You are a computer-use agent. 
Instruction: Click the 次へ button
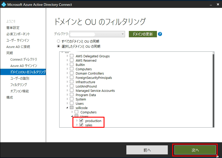coord(195,150)
